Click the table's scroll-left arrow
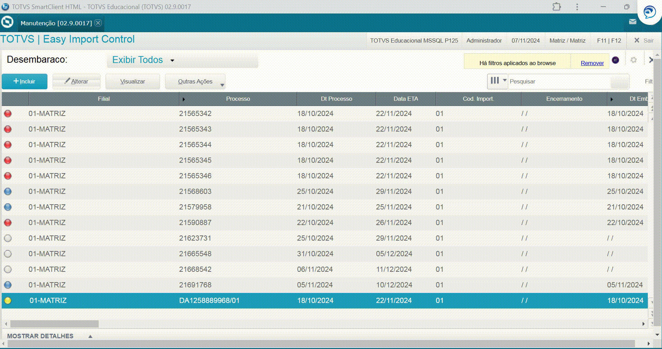This screenshot has width=662, height=349. pyautogui.click(x=6, y=324)
